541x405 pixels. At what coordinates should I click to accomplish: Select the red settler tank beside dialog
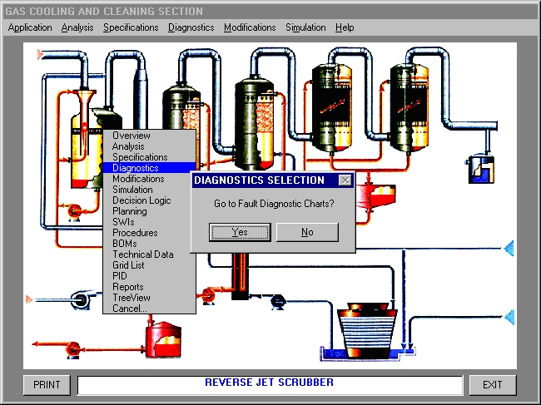[x=375, y=195]
